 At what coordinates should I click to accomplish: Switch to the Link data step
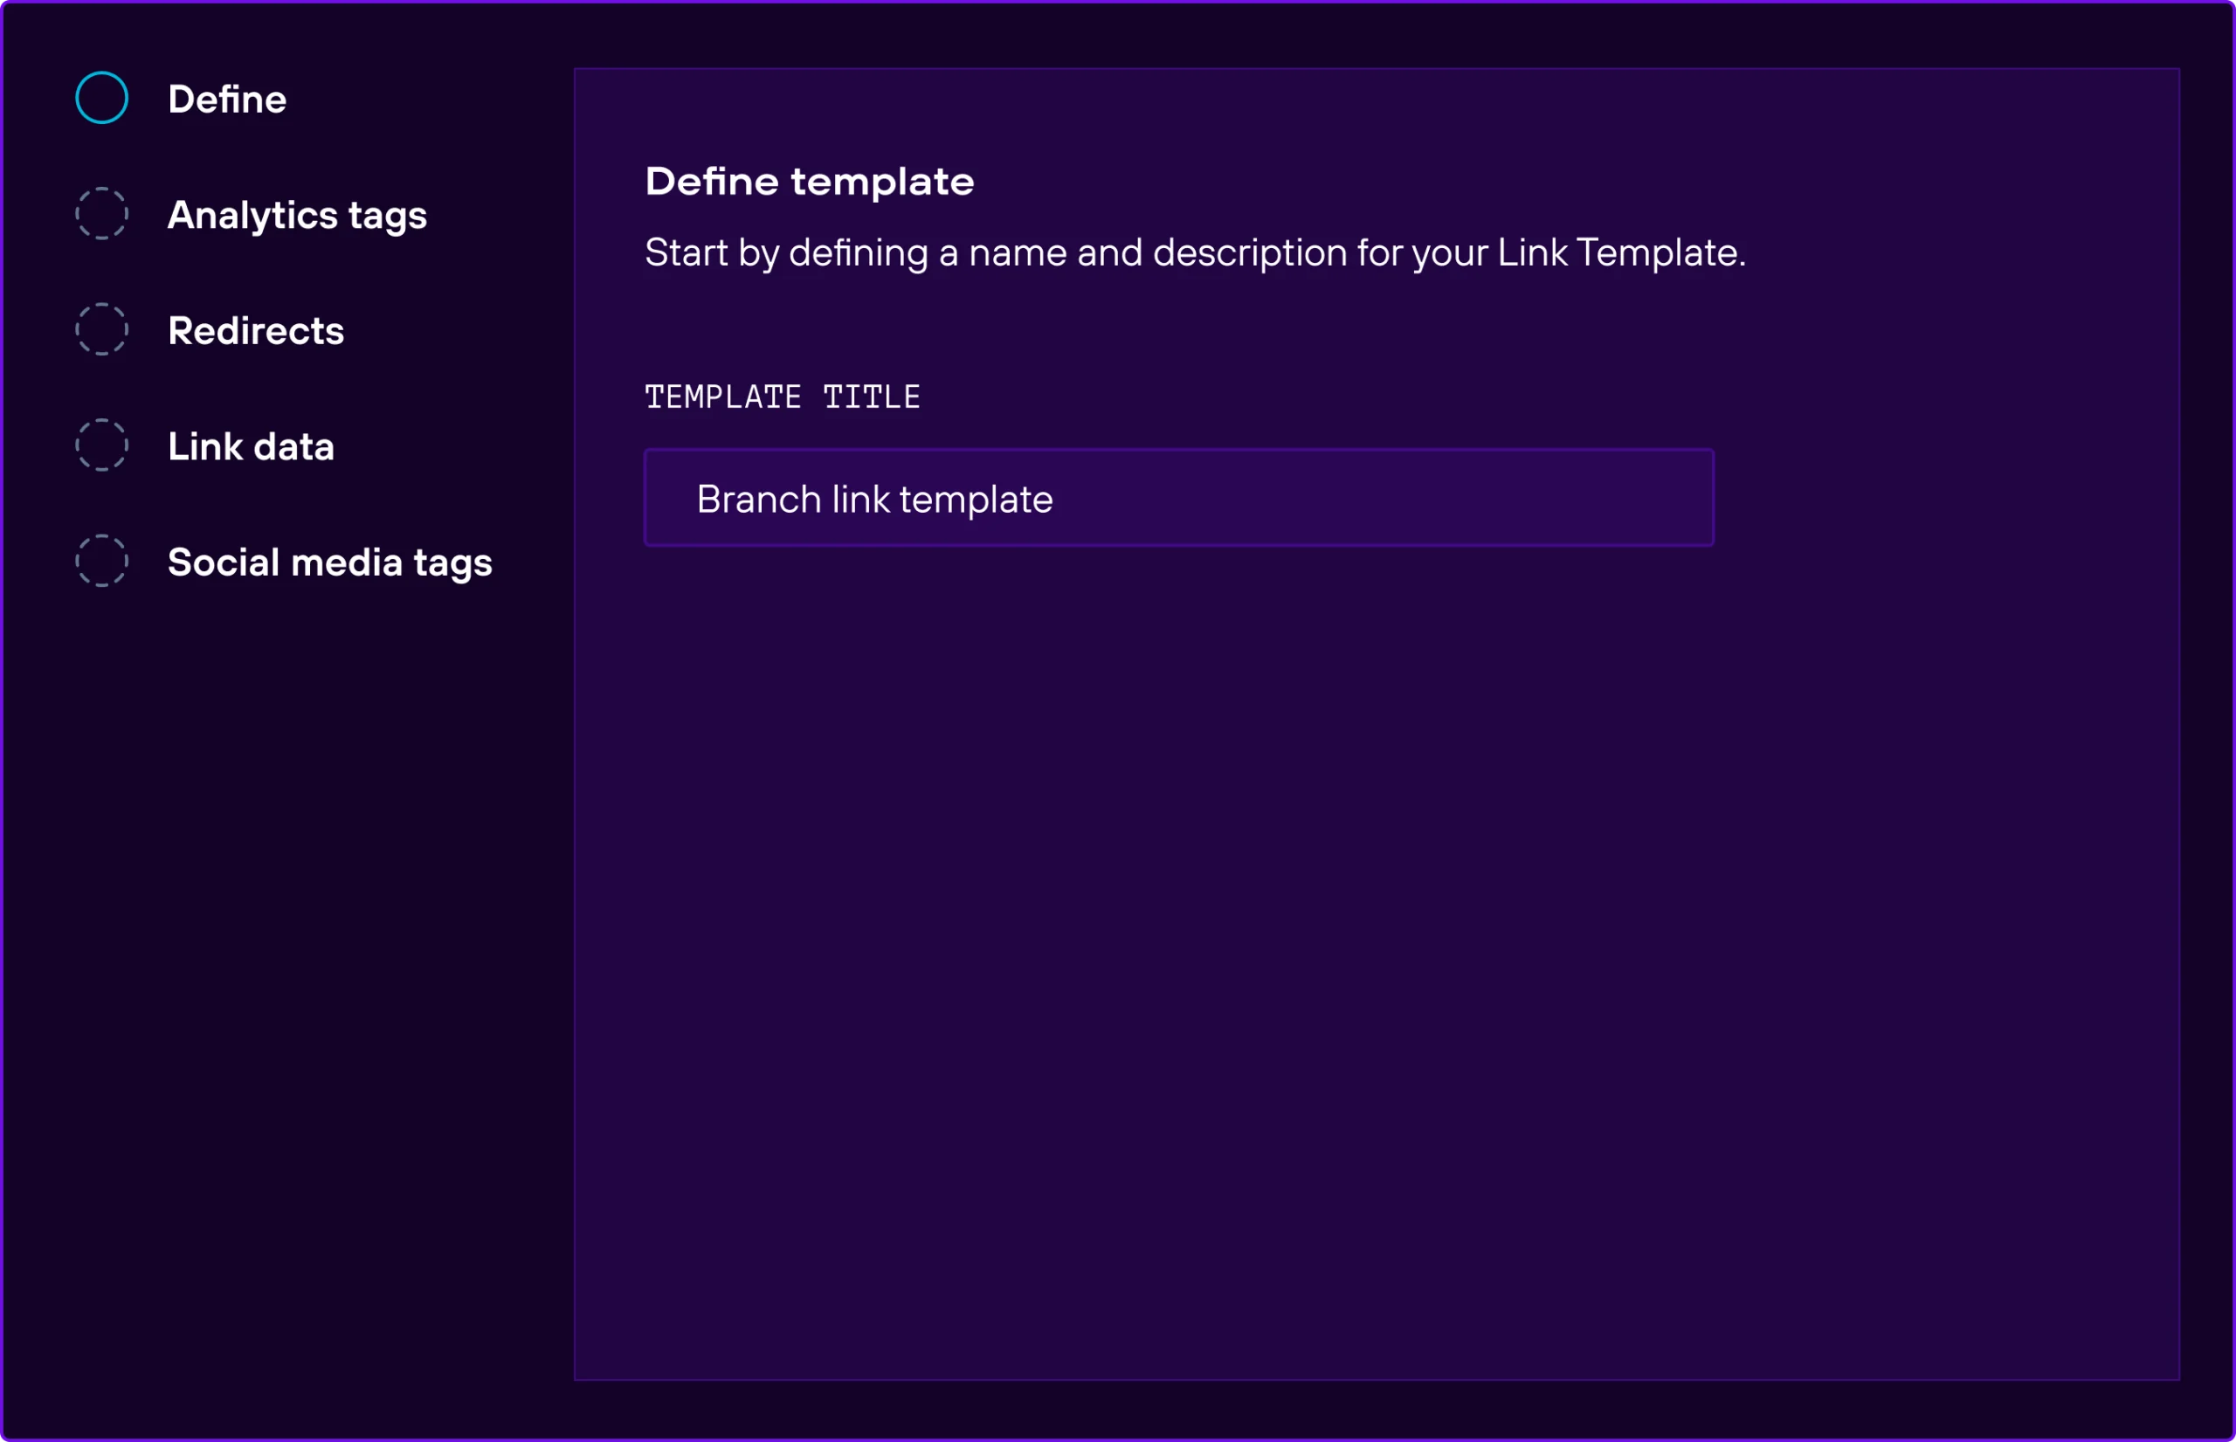click(251, 446)
